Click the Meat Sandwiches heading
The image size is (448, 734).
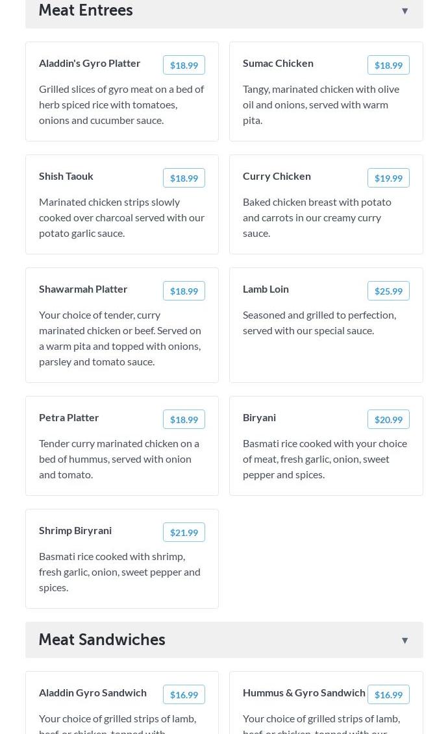[102, 640]
